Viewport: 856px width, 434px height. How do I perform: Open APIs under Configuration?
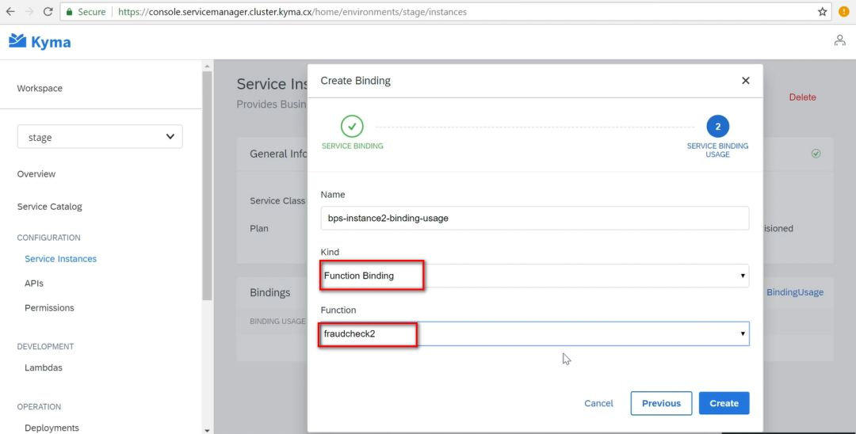pyautogui.click(x=34, y=284)
